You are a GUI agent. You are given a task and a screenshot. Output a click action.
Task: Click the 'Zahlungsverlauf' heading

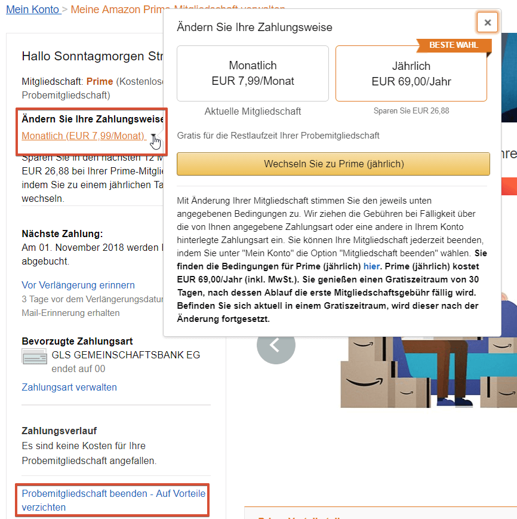(59, 431)
